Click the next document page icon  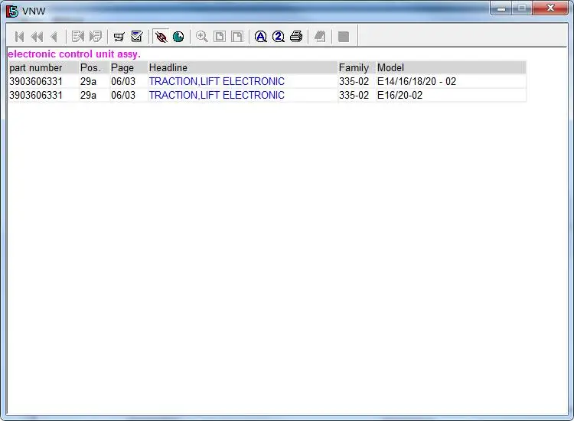(96, 36)
